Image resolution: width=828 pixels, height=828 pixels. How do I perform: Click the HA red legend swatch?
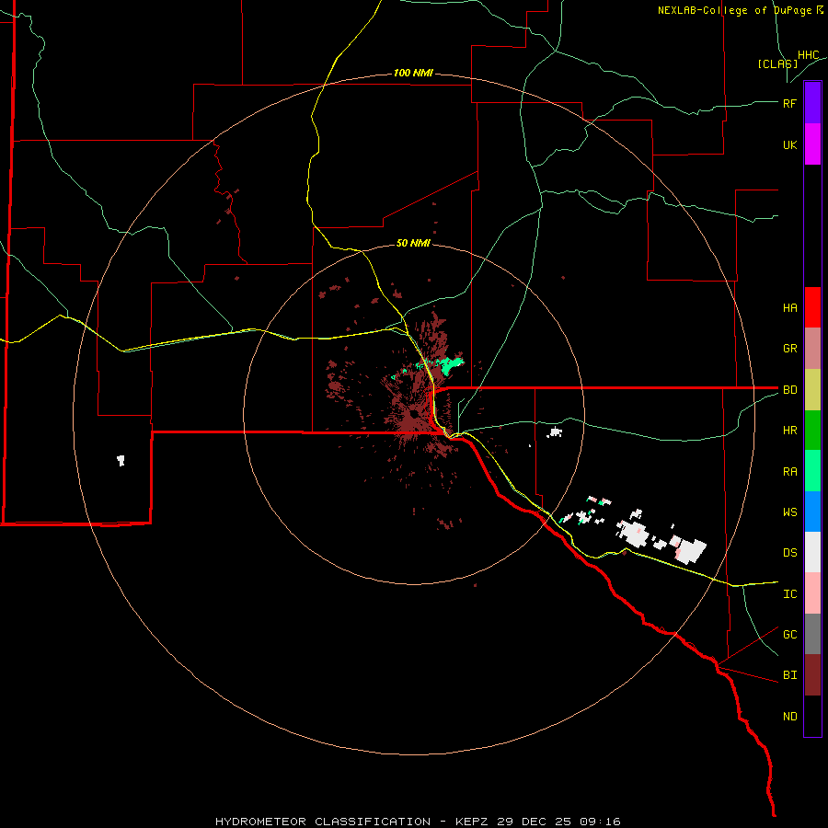tap(812, 307)
